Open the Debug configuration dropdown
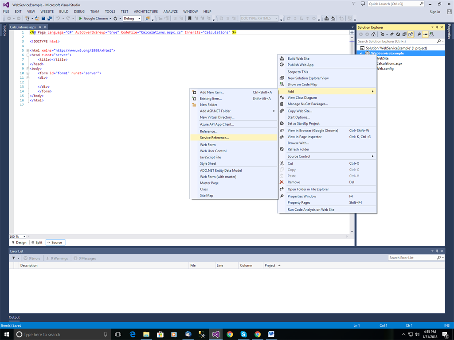The height and width of the screenshot is (340, 454). click(132, 19)
